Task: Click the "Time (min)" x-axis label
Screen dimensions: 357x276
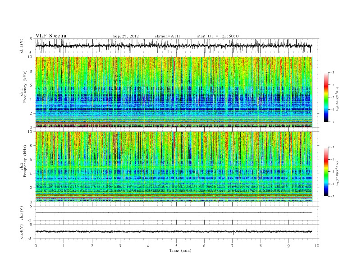Action: pos(180,250)
